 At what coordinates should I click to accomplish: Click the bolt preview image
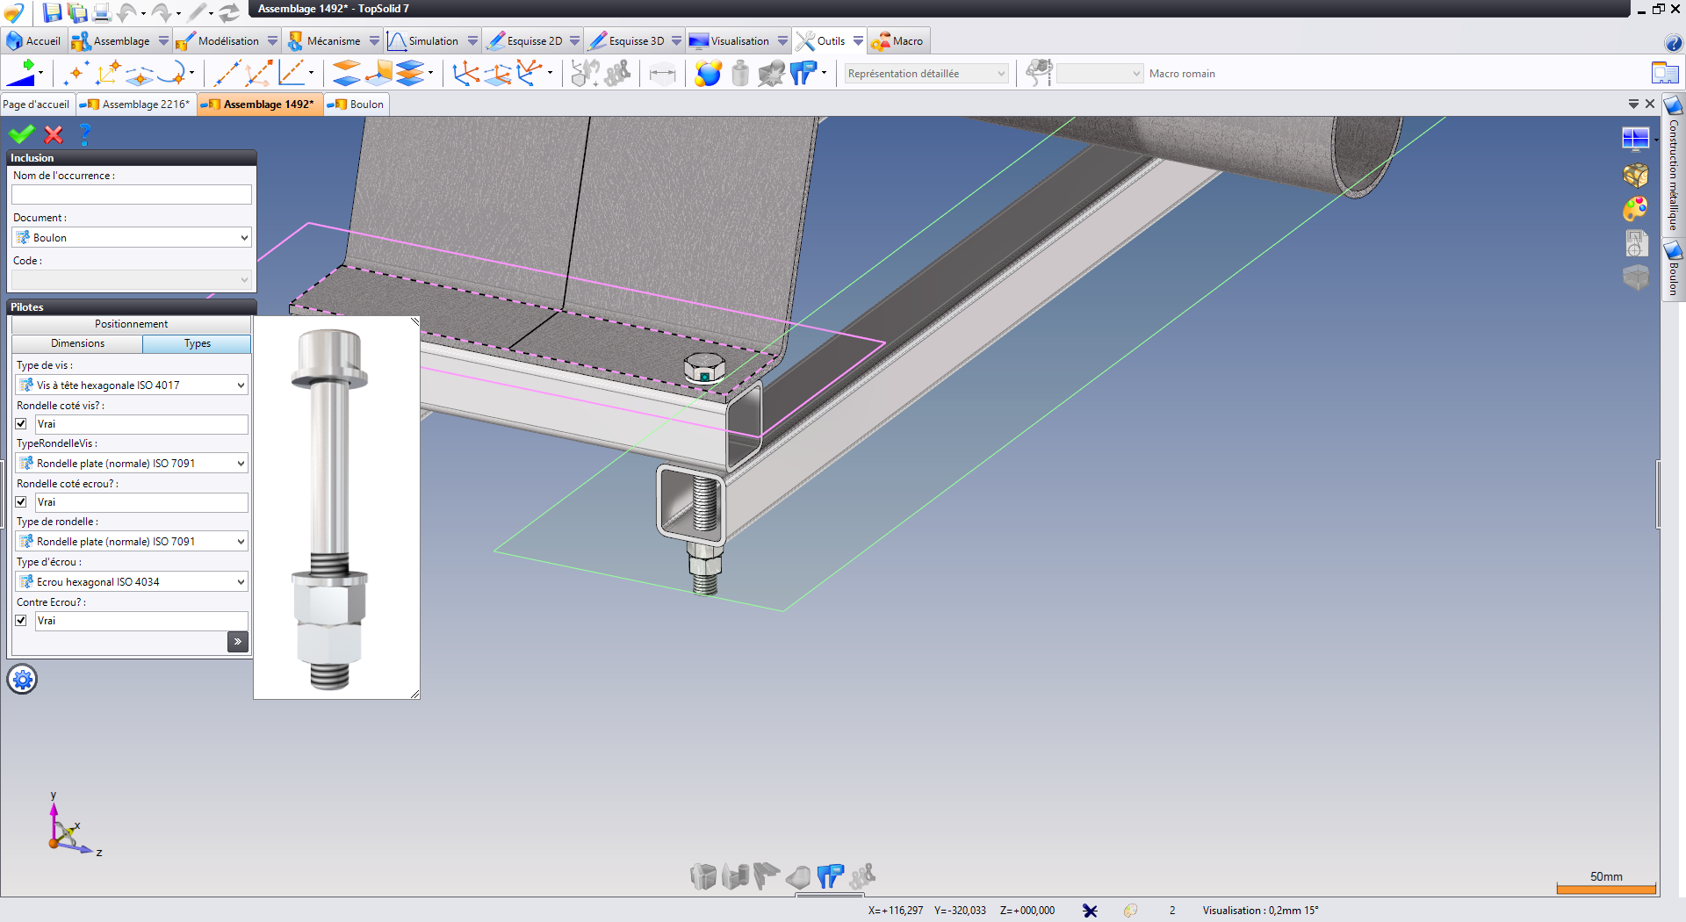click(x=336, y=508)
